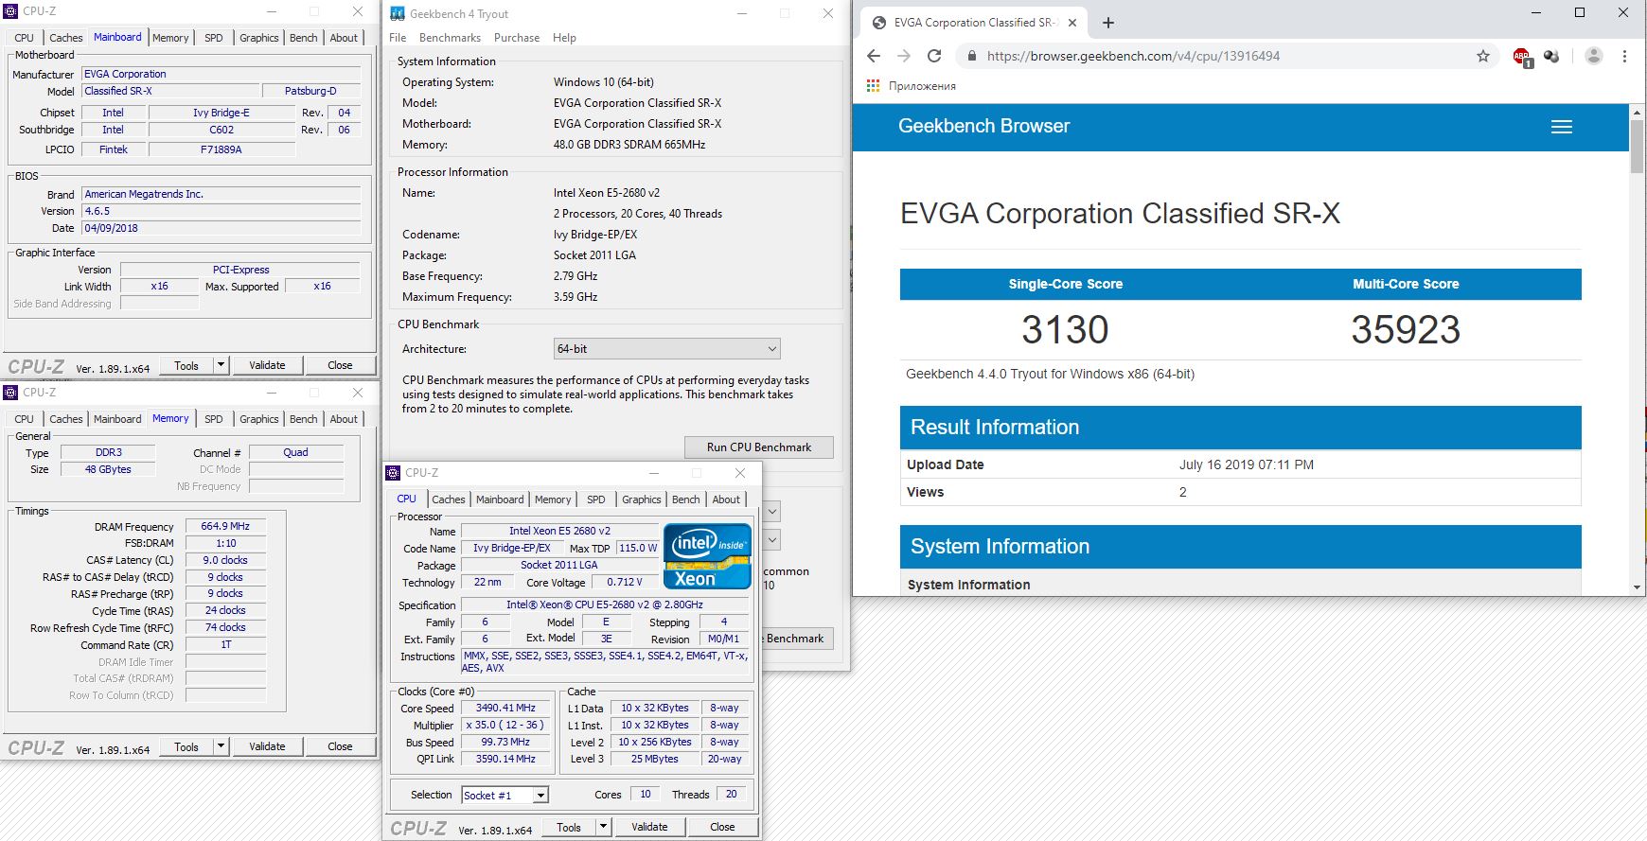1647x841 pixels.
Task: Bookmark this page with the star icon
Action: tap(1483, 56)
